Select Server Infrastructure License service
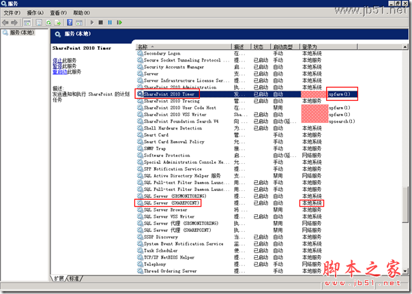The width and height of the screenshot is (412, 294). click(186, 80)
